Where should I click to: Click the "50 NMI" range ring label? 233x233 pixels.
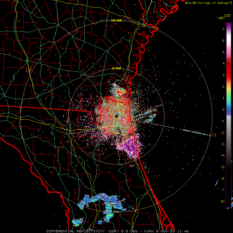point(116,69)
